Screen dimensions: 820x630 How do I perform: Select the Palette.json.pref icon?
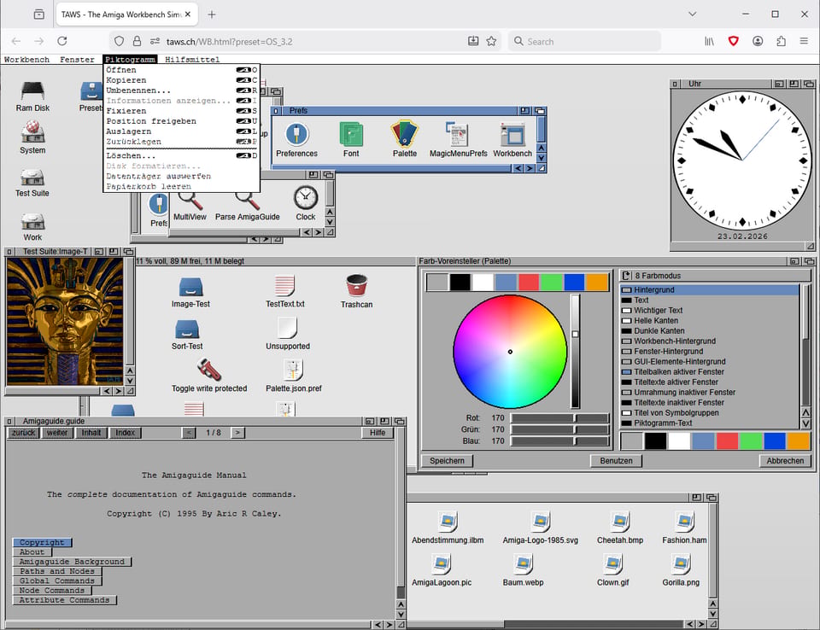tap(293, 370)
